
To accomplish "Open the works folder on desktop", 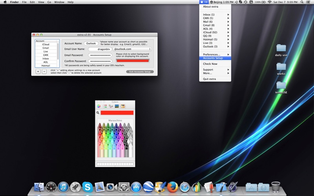I will coord(281,69).
